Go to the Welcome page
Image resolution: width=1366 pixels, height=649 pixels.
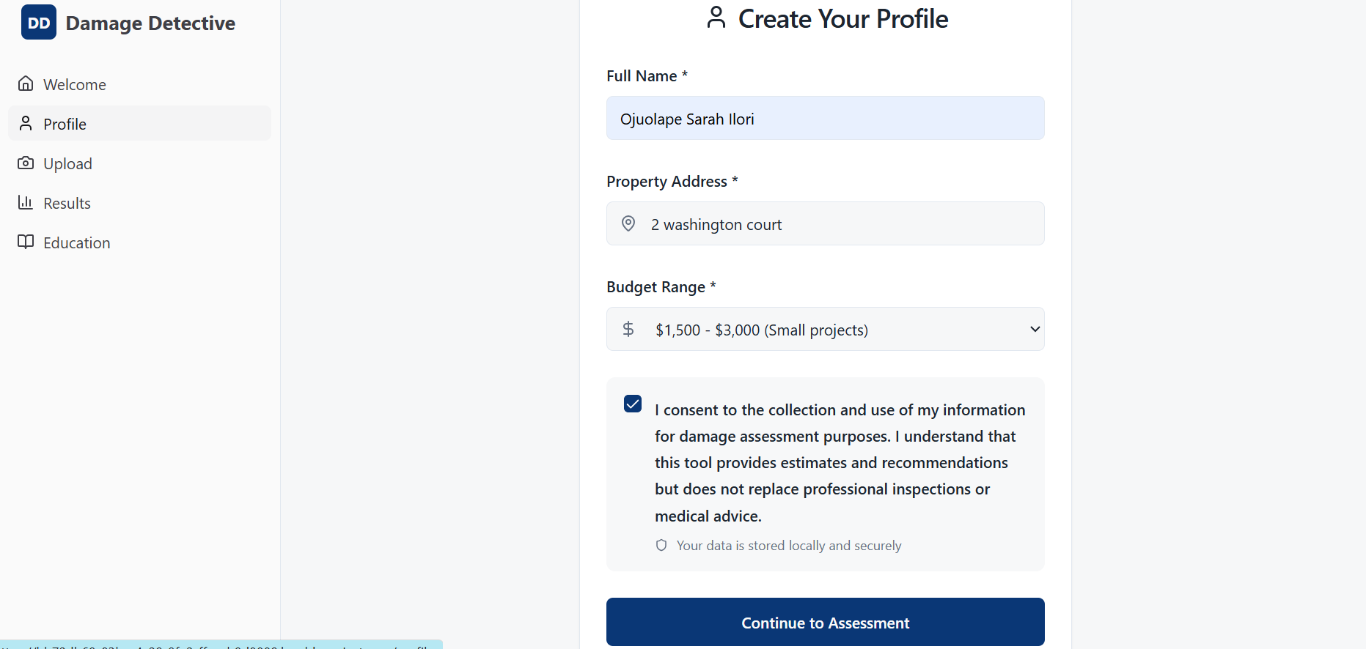click(x=75, y=84)
